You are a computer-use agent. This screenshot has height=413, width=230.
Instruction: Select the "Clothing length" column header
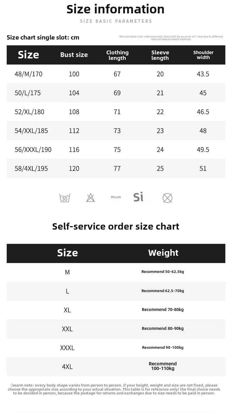tap(117, 55)
